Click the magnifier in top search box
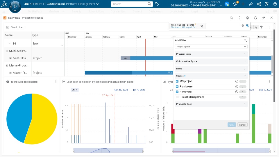Screen dimensions: 279x157 (149, 4)
